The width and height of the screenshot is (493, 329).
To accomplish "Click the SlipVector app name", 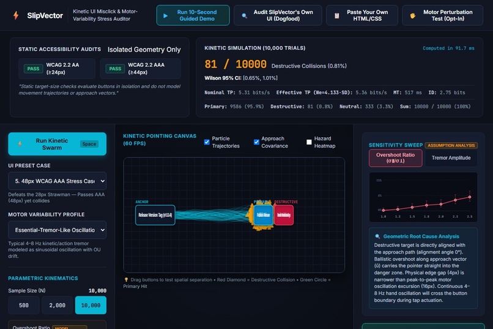I will pyautogui.click(x=45, y=15).
